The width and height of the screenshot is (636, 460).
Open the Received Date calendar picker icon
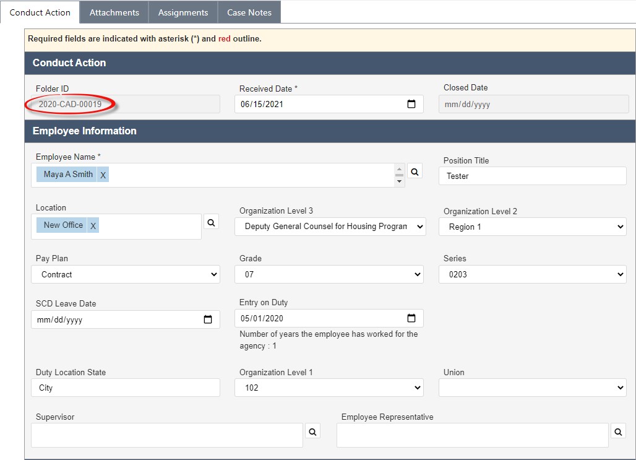click(x=411, y=104)
